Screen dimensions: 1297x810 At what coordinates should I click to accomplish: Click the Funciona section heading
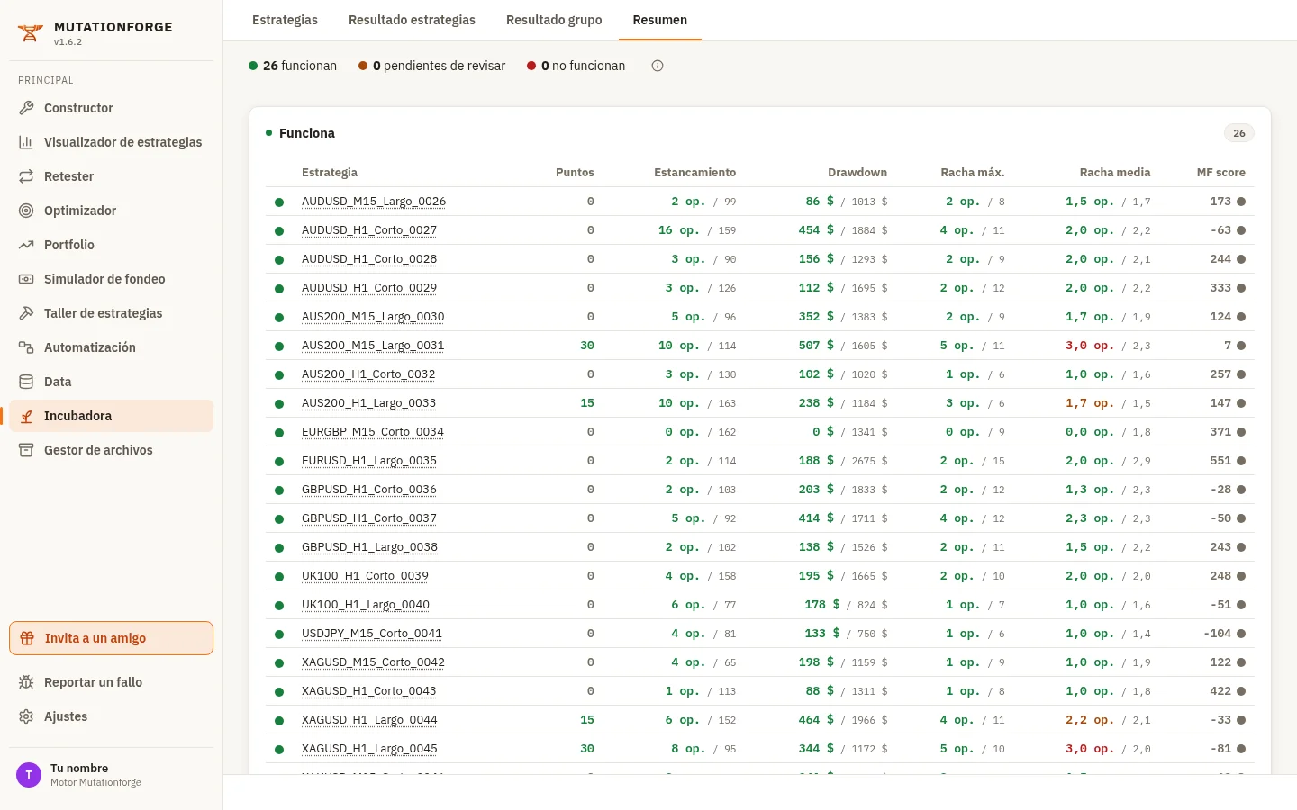pos(307,133)
